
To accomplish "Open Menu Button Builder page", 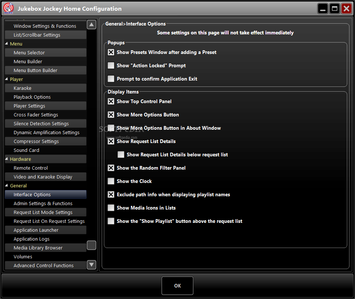I will [x=45, y=70].
